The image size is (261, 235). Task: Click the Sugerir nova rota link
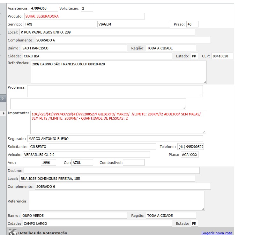pos(217,233)
